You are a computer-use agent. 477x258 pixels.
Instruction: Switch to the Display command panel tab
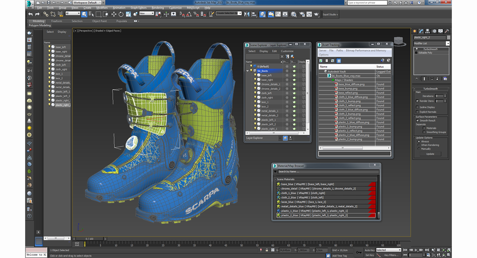coord(440,31)
